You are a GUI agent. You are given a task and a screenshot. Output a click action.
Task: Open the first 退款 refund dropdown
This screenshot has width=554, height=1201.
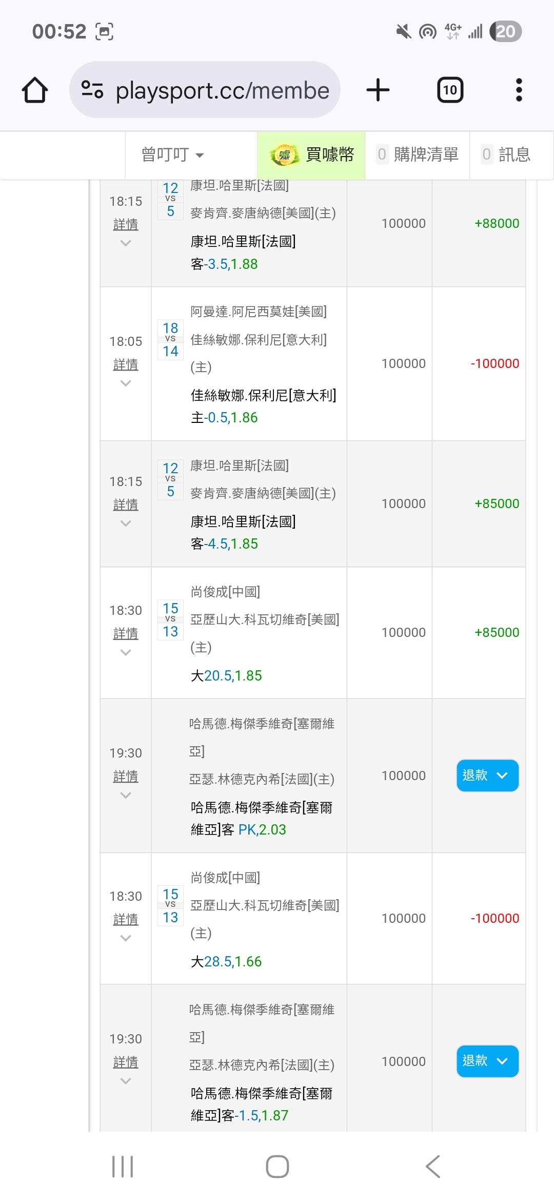click(x=487, y=775)
